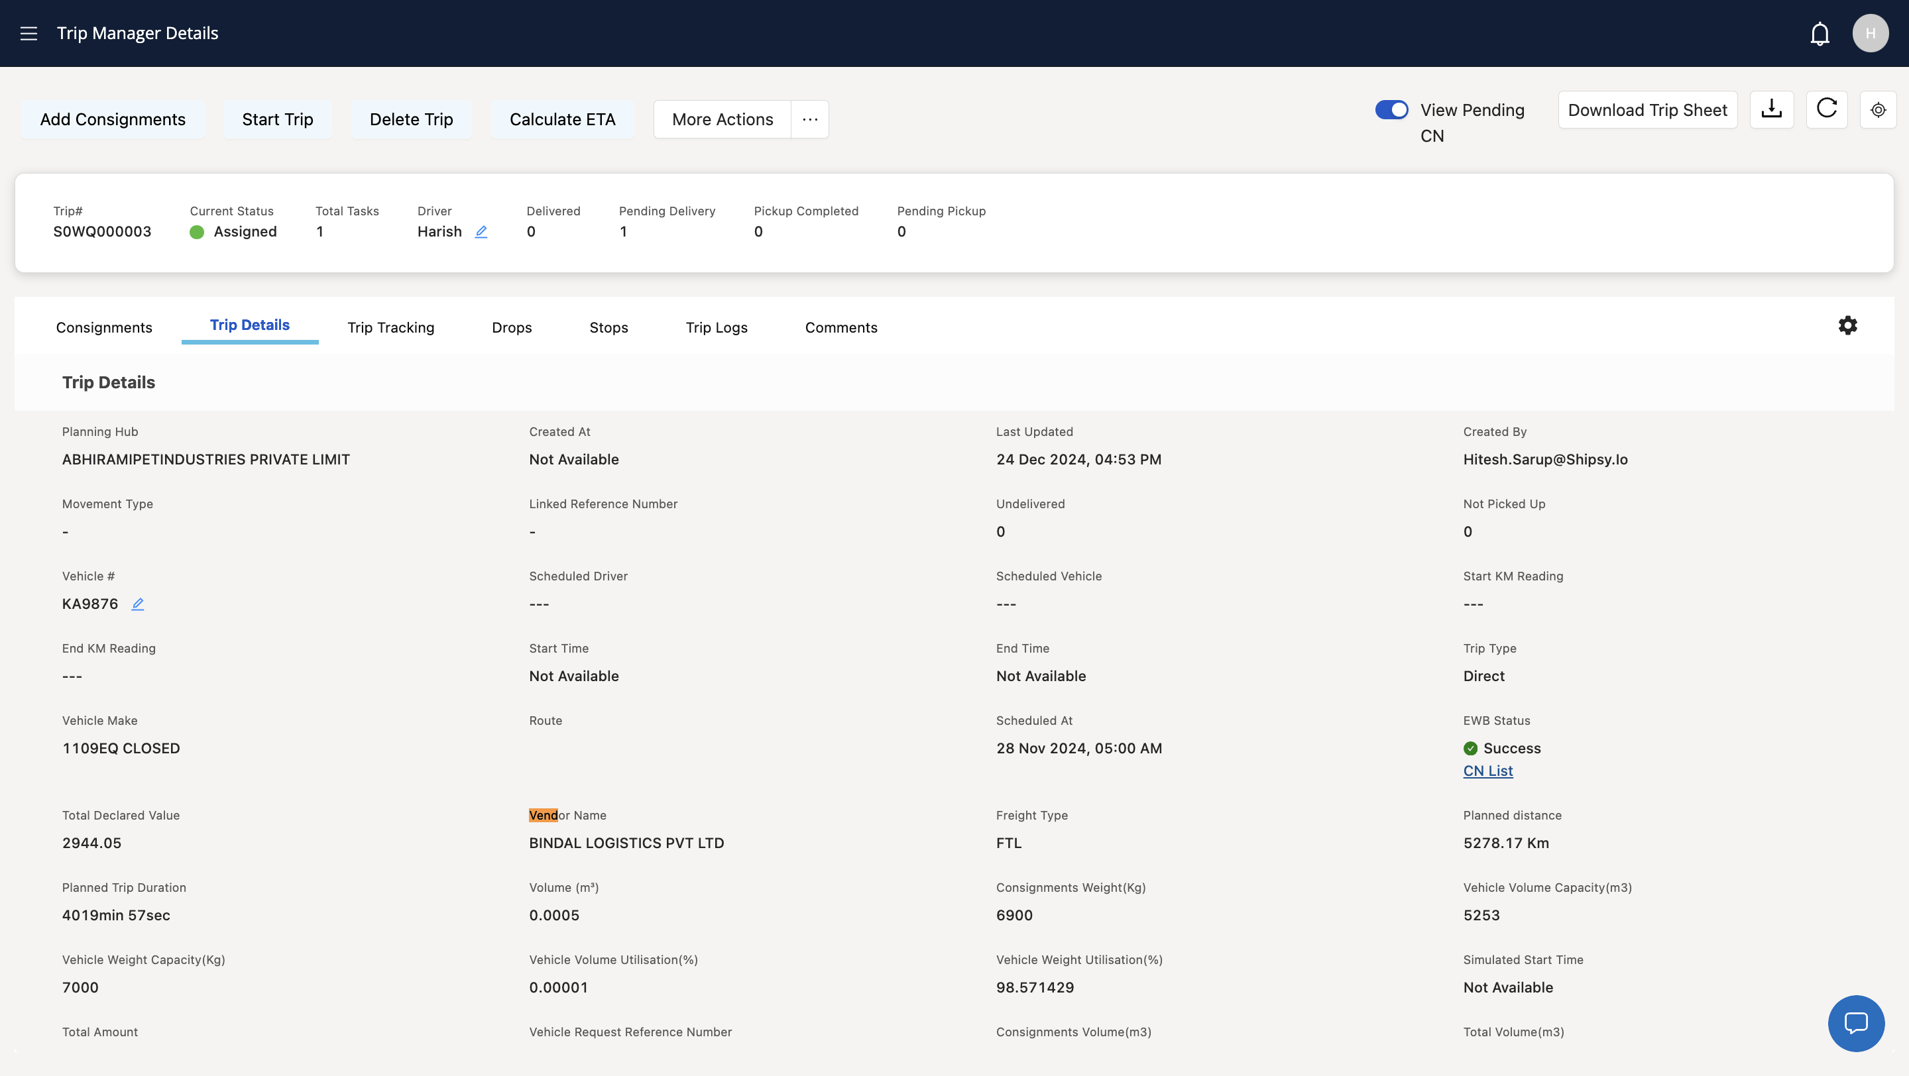This screenshot has height=1076, width=1909.
Task: Open notifications bell
Action: (x=1820, y=33)
